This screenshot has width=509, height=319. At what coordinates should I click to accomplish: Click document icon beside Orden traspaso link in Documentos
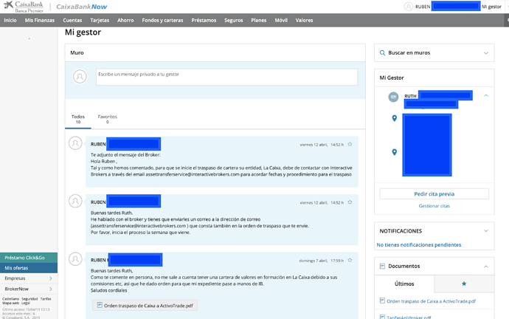point(382,301)
